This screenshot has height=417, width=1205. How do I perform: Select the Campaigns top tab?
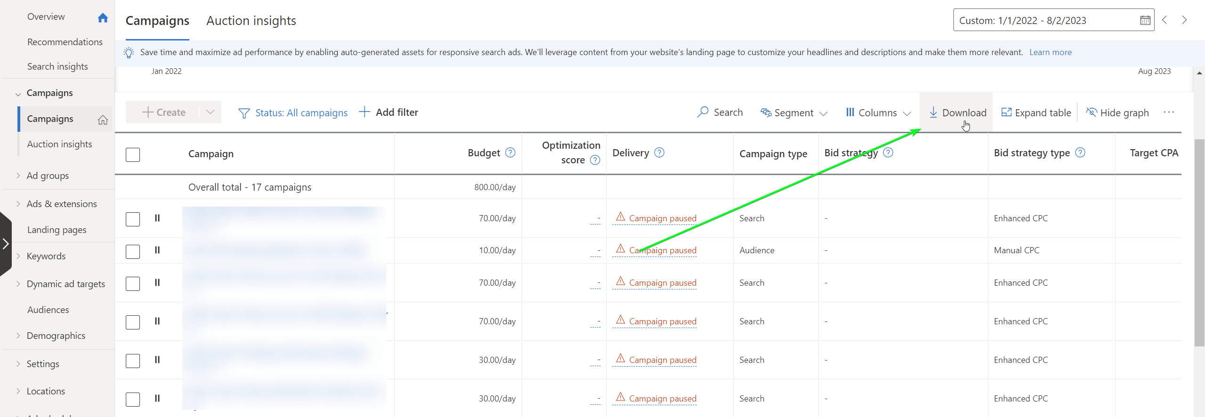[x=157, y=21]
